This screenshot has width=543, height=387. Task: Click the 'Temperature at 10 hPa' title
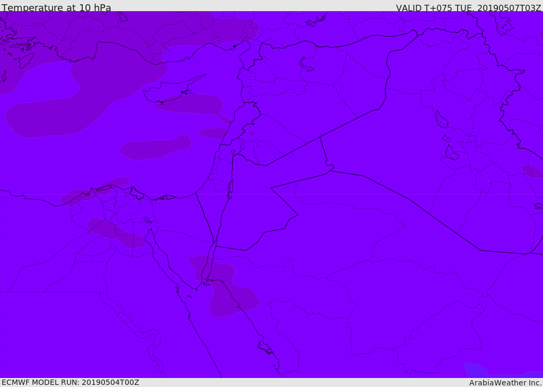pyautogui.click(x=56, y=7)
